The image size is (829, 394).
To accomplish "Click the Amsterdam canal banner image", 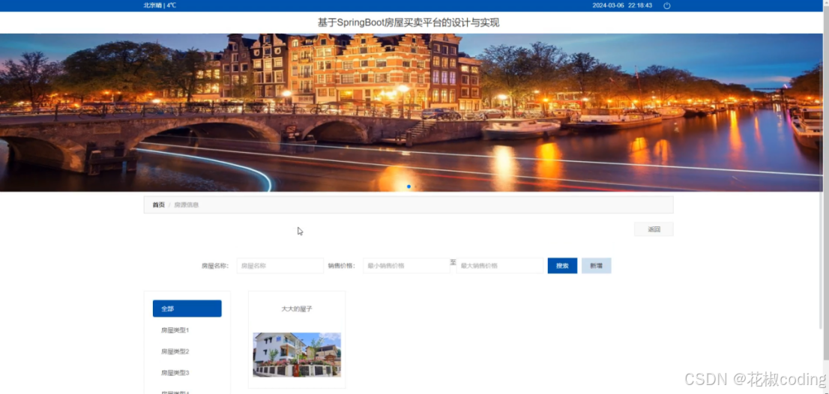I will point(412,112).
